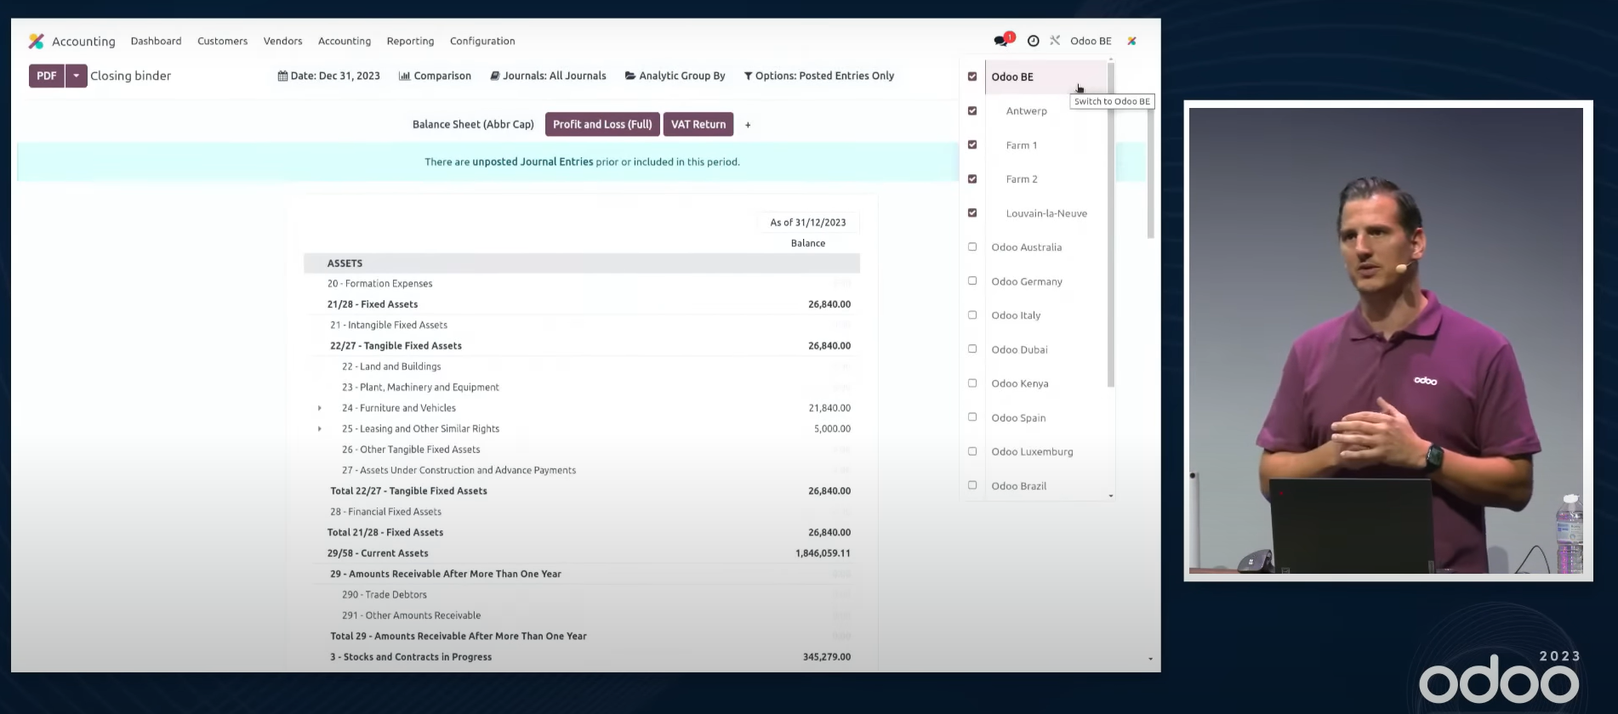This screenshot has width=1618, height=714.
Task: Follow the unposted Journal Entries link
Action: pyautogui.click(x=533, y=161)
